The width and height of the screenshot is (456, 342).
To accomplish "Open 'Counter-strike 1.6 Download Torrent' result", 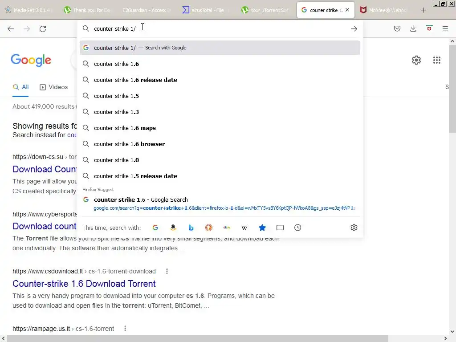I will pyautogui.click(x=84, y=284).
